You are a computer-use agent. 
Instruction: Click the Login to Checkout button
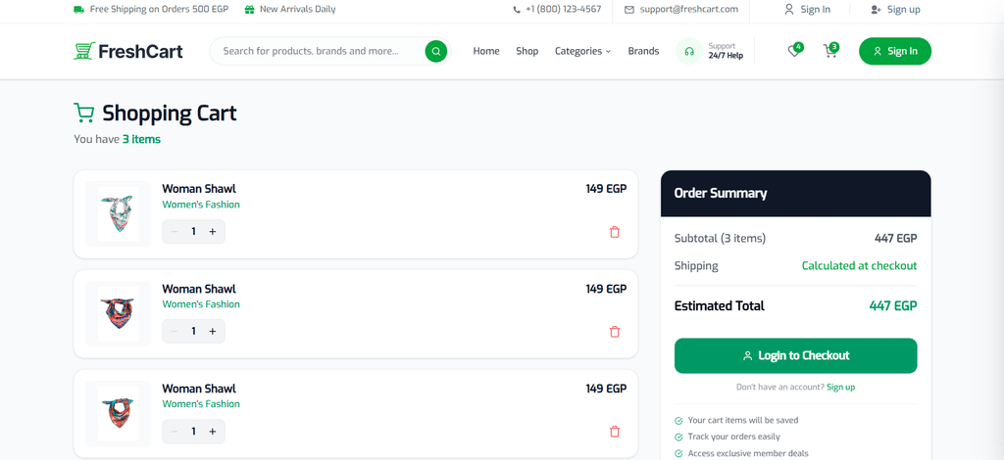[x=795, y=356]
